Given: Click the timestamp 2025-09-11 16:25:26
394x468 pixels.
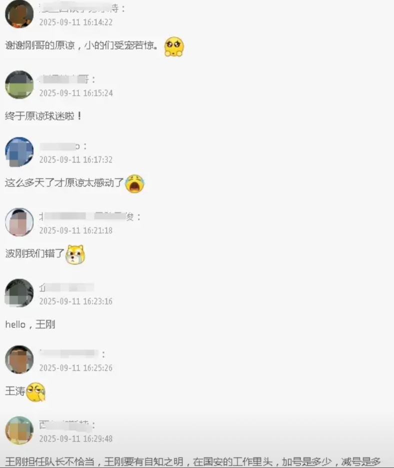Looking at the screenshot, I should (x=76, y=367).
